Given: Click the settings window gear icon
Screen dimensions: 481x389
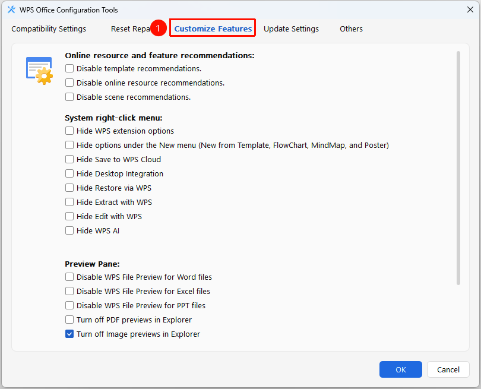Looking at the screenshot, I should (40, 71).
